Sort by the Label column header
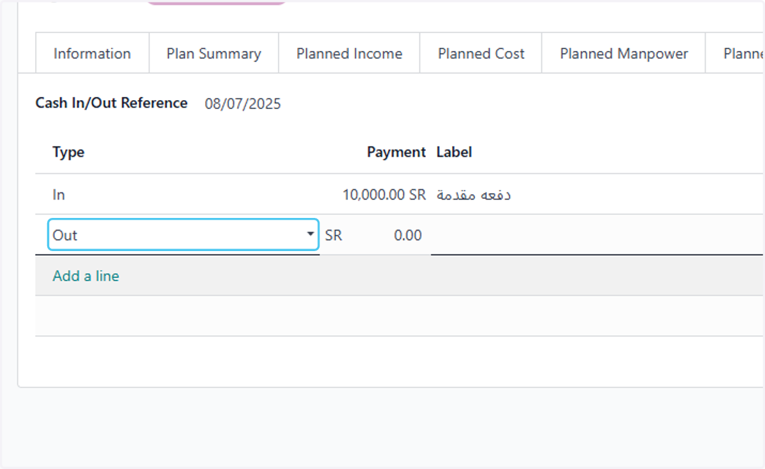 click(454, 152)
